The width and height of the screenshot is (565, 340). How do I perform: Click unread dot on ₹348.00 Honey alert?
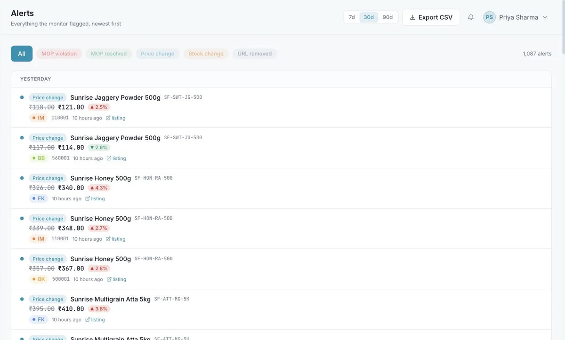coord(22,218)
